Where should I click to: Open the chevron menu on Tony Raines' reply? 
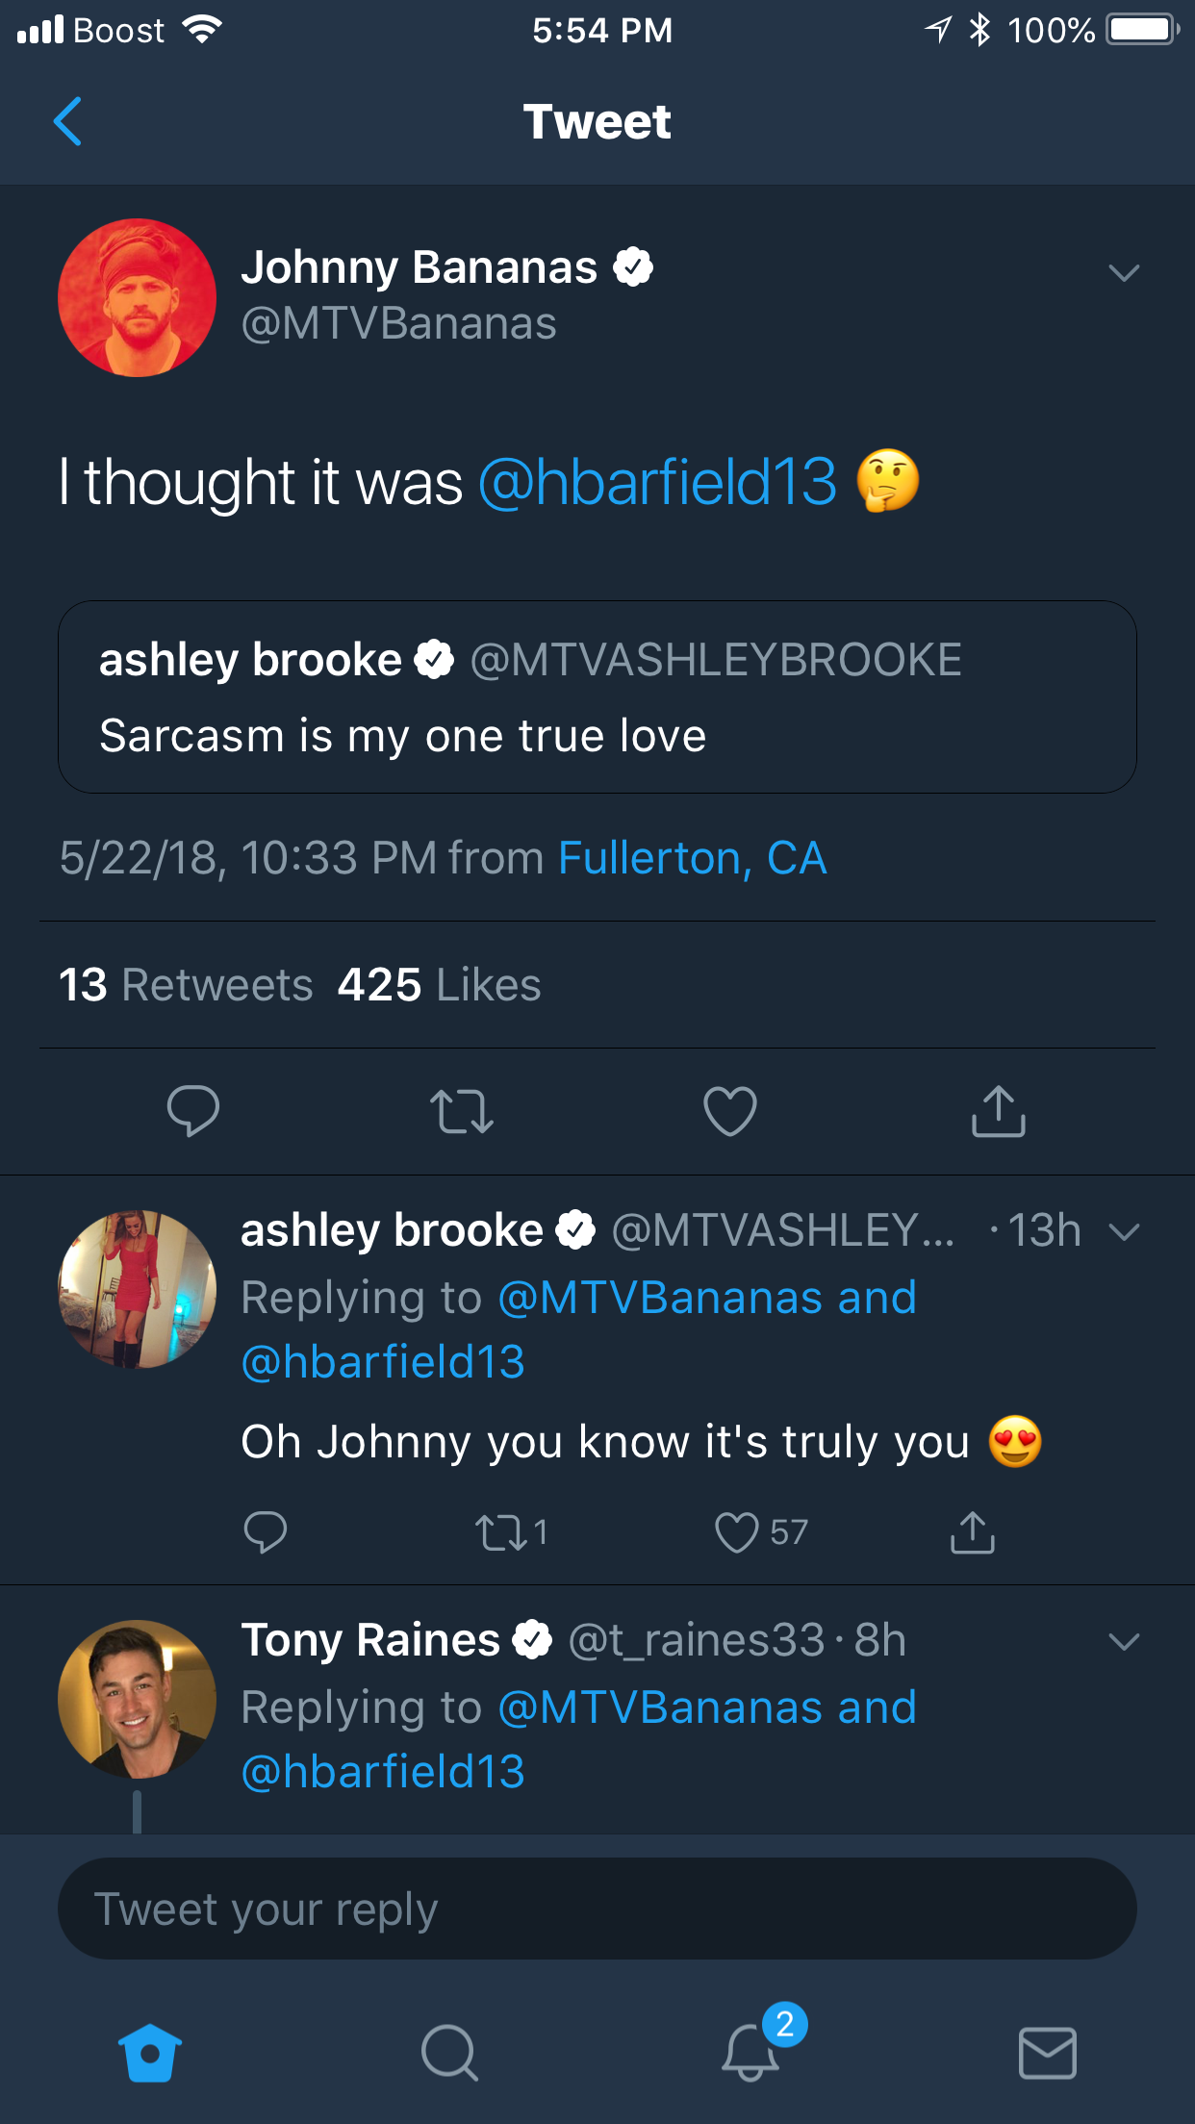click(x=1124, y=1641)
